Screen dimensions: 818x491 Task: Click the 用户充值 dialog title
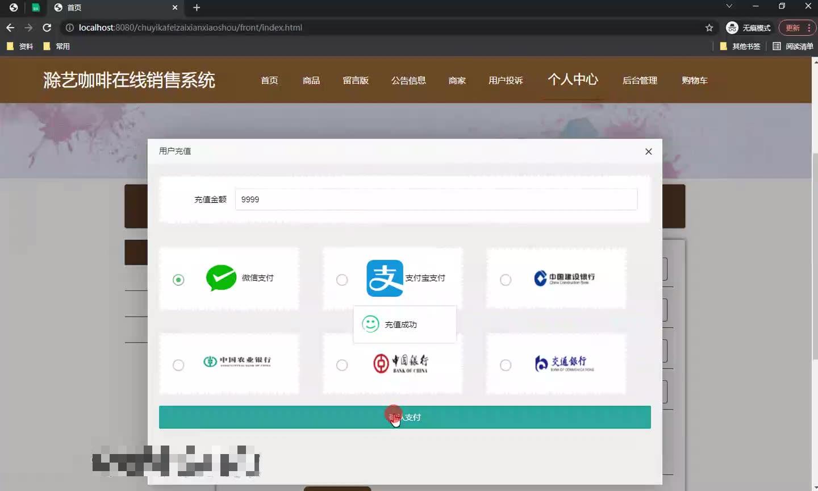click(175, 151)
